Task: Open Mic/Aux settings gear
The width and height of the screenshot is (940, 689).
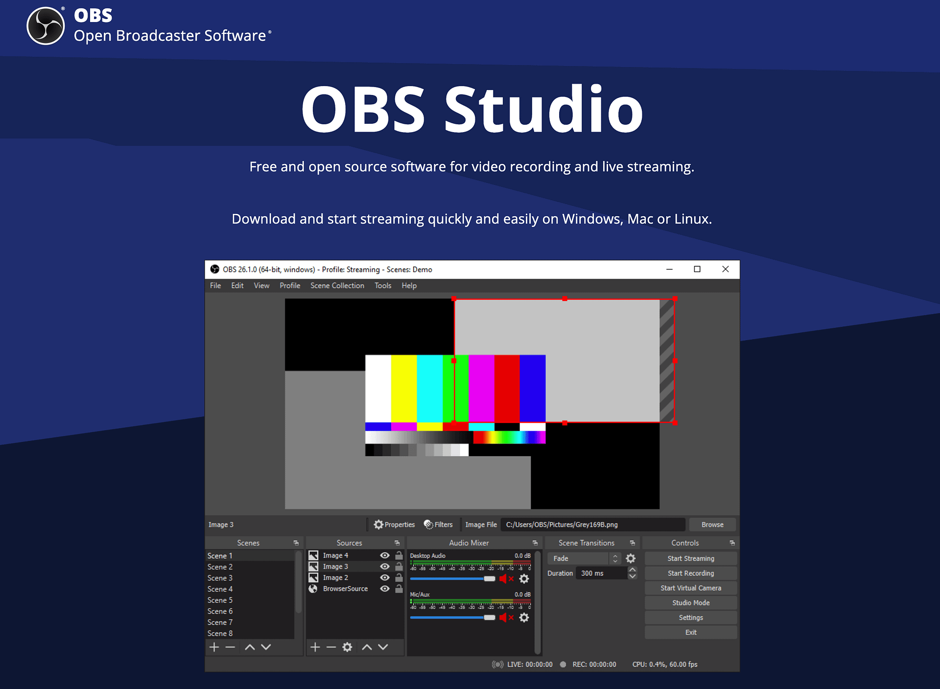Action: [x=524, y=618]
